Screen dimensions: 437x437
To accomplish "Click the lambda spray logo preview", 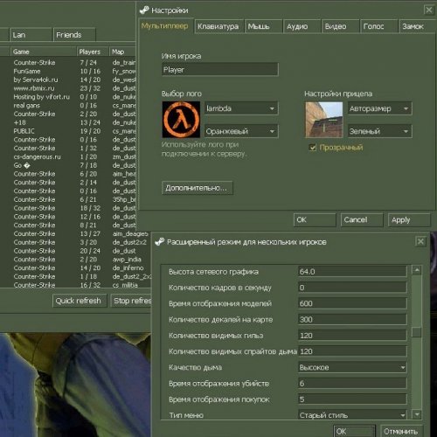I will coord(181,120).
